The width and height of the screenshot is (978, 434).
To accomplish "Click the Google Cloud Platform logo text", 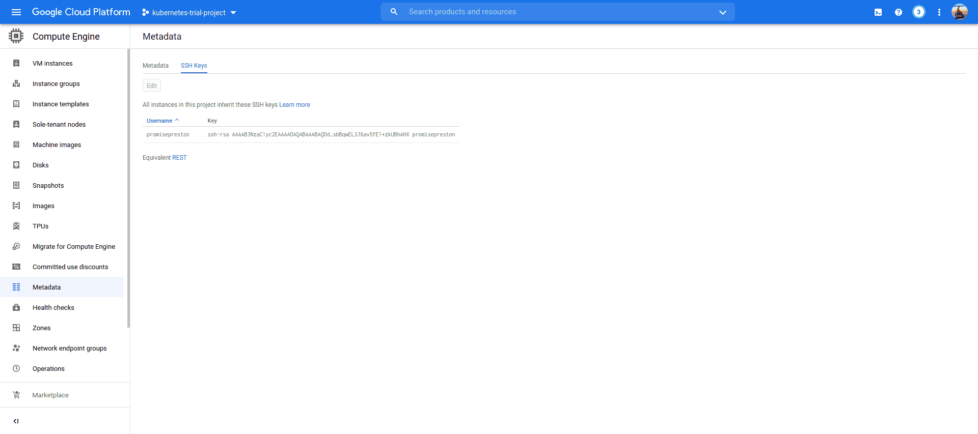I will coord(81,12).
